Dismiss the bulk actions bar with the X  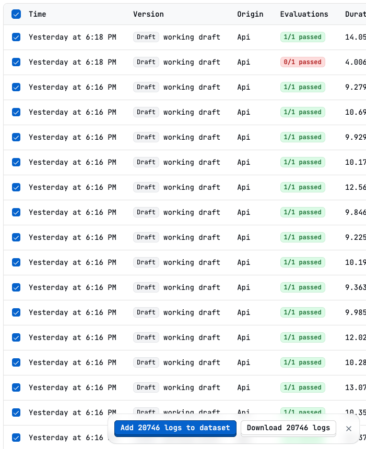pyautogui.click(x=349, y=428)
